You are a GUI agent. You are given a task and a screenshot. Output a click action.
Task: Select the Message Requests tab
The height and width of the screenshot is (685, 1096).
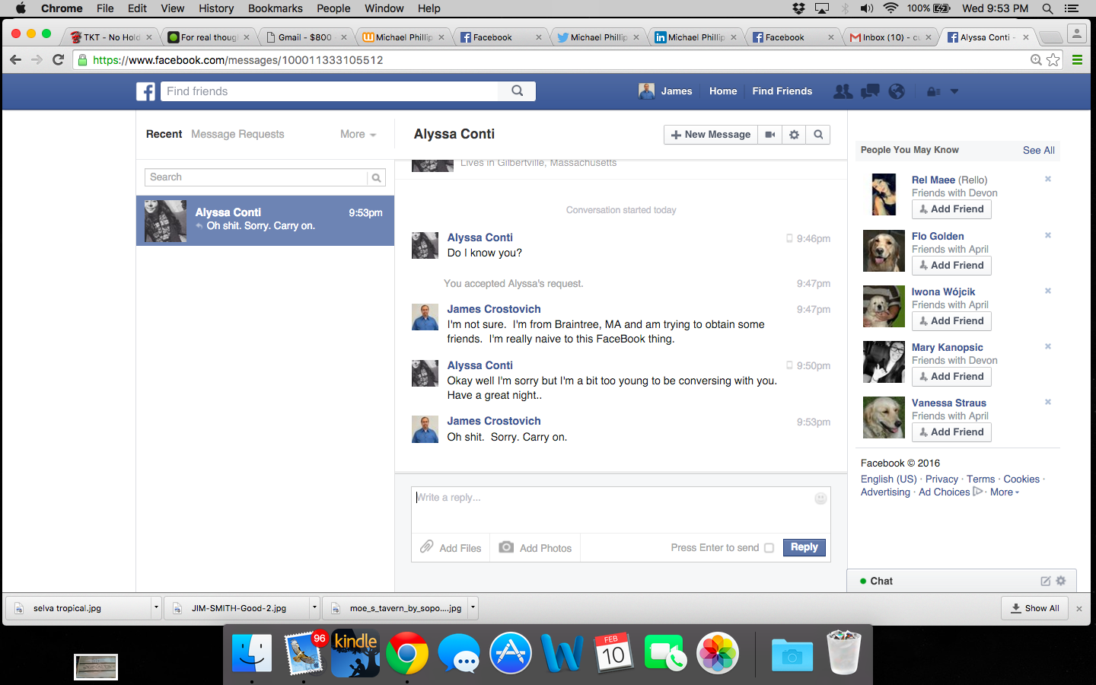click(237, 134)
